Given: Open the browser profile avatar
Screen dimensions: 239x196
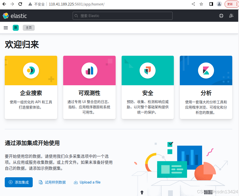Looking at the screenshot, I should (x=219, y=4).
